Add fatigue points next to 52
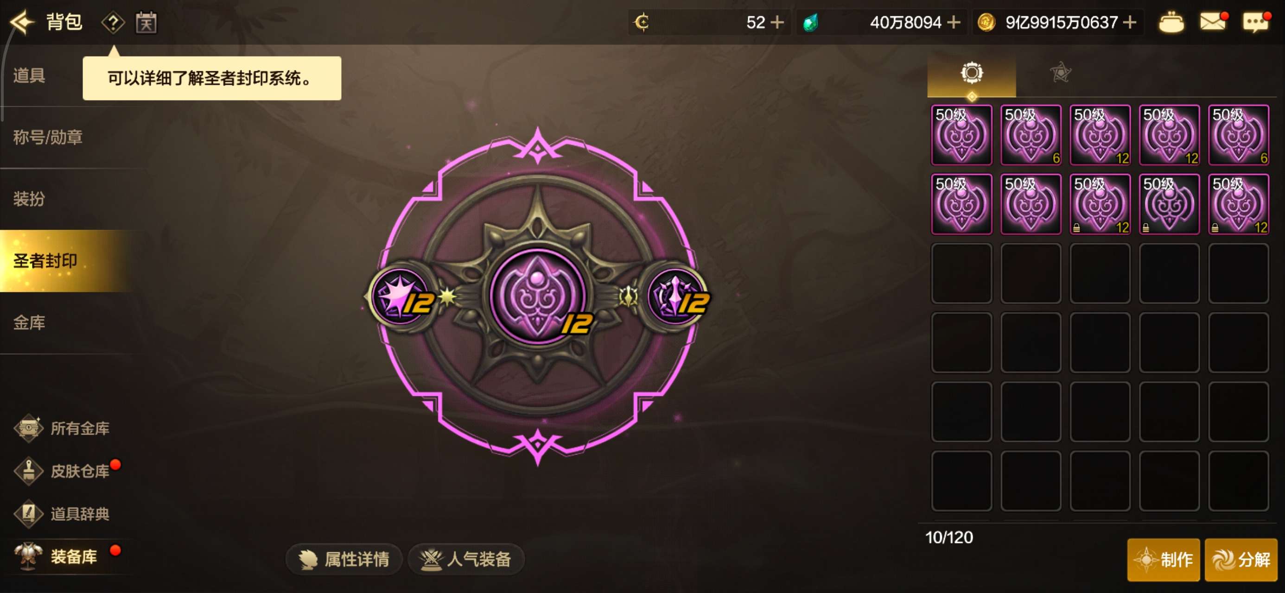 pyautogui.click(x=777, y=22)
